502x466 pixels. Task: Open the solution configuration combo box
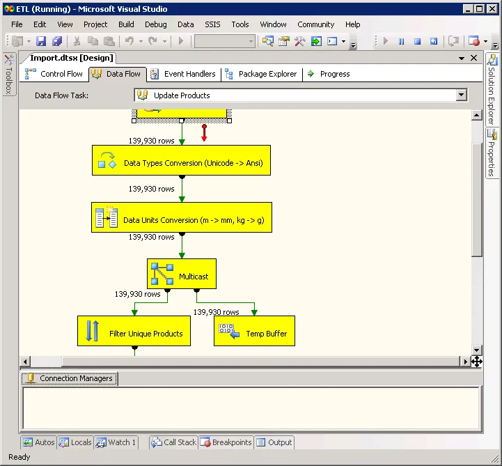[x=224, y=42]
